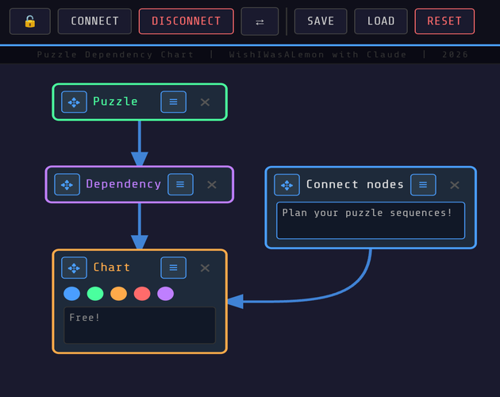This screenshot has height=397, width=500.
Task: Open the menu icon on Dependency node
Action: [x=180, y=184]
